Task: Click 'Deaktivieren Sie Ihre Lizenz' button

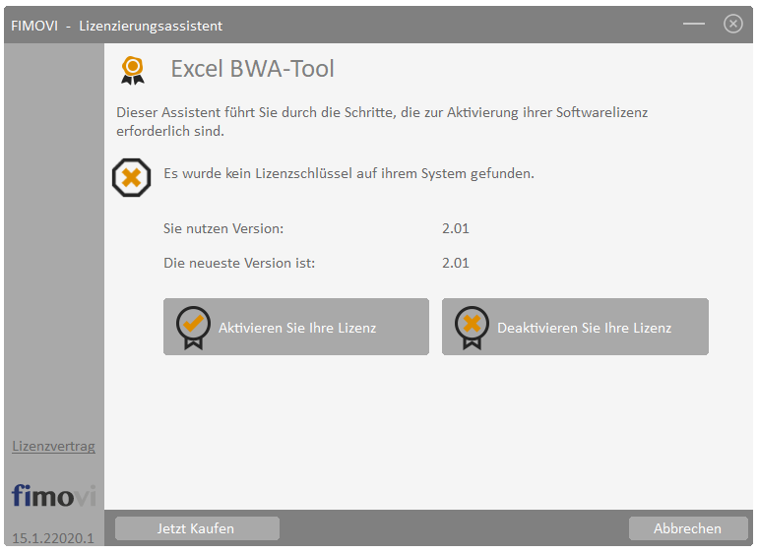Action: [575, 327]
